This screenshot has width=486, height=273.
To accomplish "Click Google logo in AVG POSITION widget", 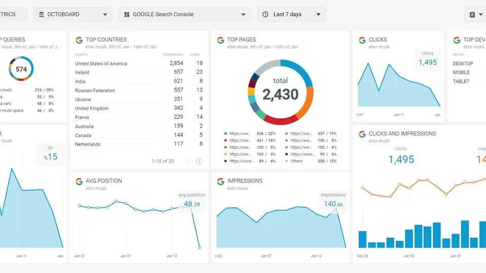I will point(79,181).
